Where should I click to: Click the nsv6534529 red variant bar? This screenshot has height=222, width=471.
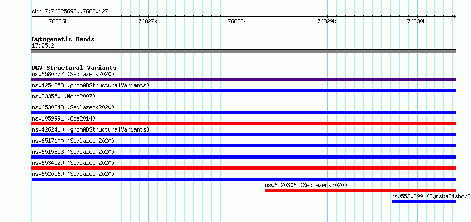click(243, 168)
